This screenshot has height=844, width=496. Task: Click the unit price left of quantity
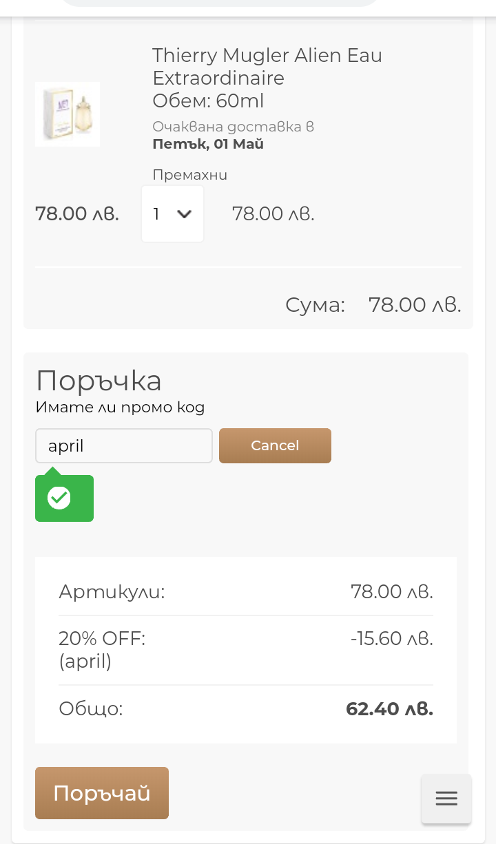(77, 214)
